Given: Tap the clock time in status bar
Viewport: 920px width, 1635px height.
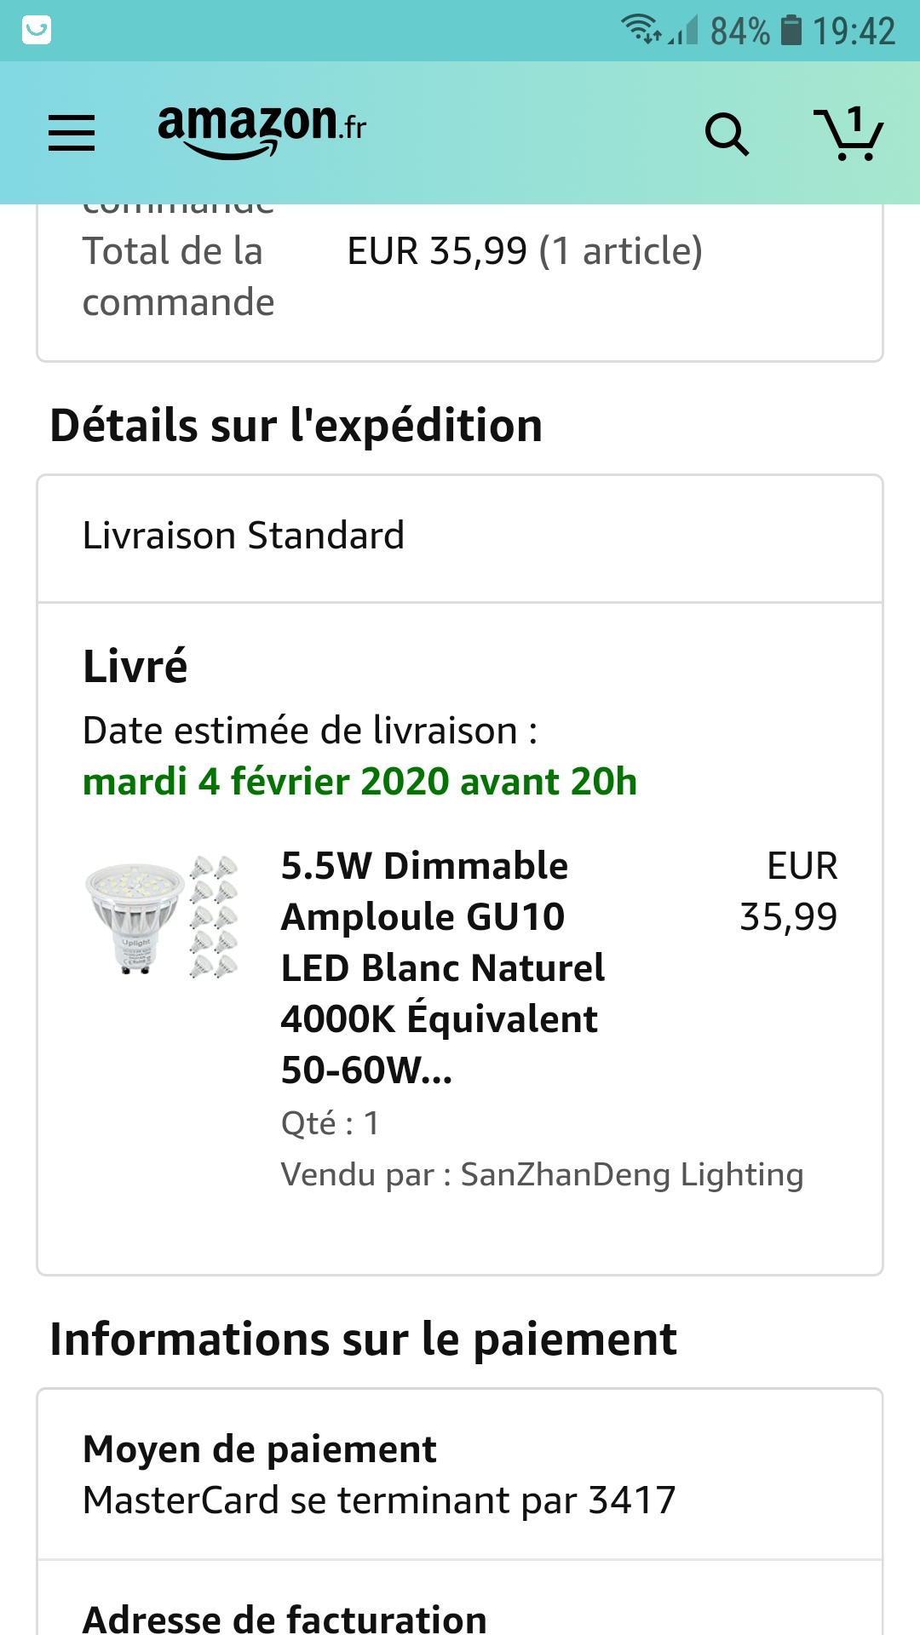Looking at the screenshot, I should [854, 32].
